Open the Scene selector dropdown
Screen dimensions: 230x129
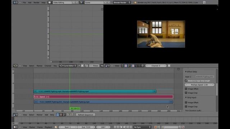[x=94, y=3]
